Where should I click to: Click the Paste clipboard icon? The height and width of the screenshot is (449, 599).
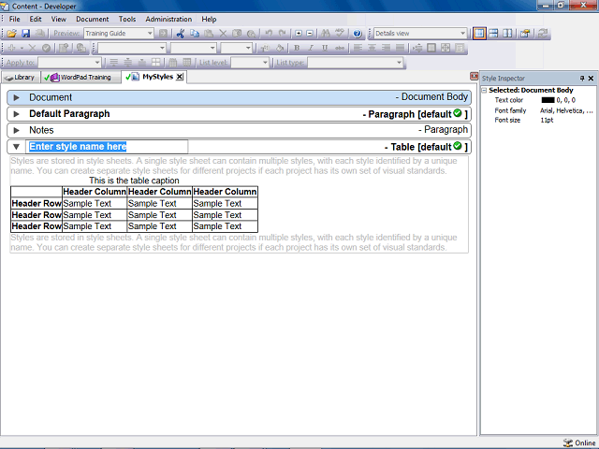point(209,34)
